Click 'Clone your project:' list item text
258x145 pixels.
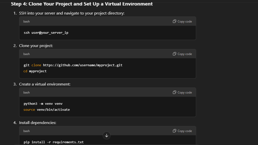36,46
